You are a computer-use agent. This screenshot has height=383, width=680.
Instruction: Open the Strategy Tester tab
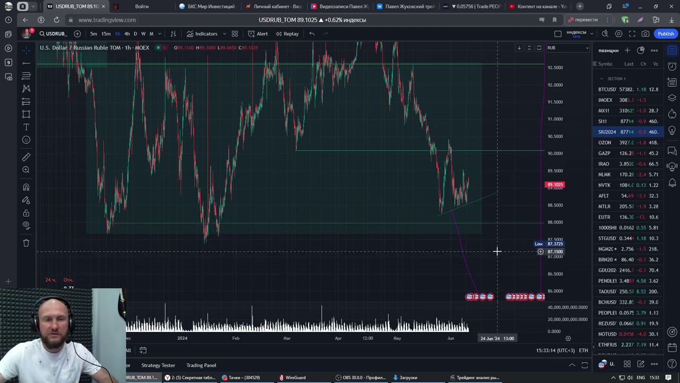[158, 365]
